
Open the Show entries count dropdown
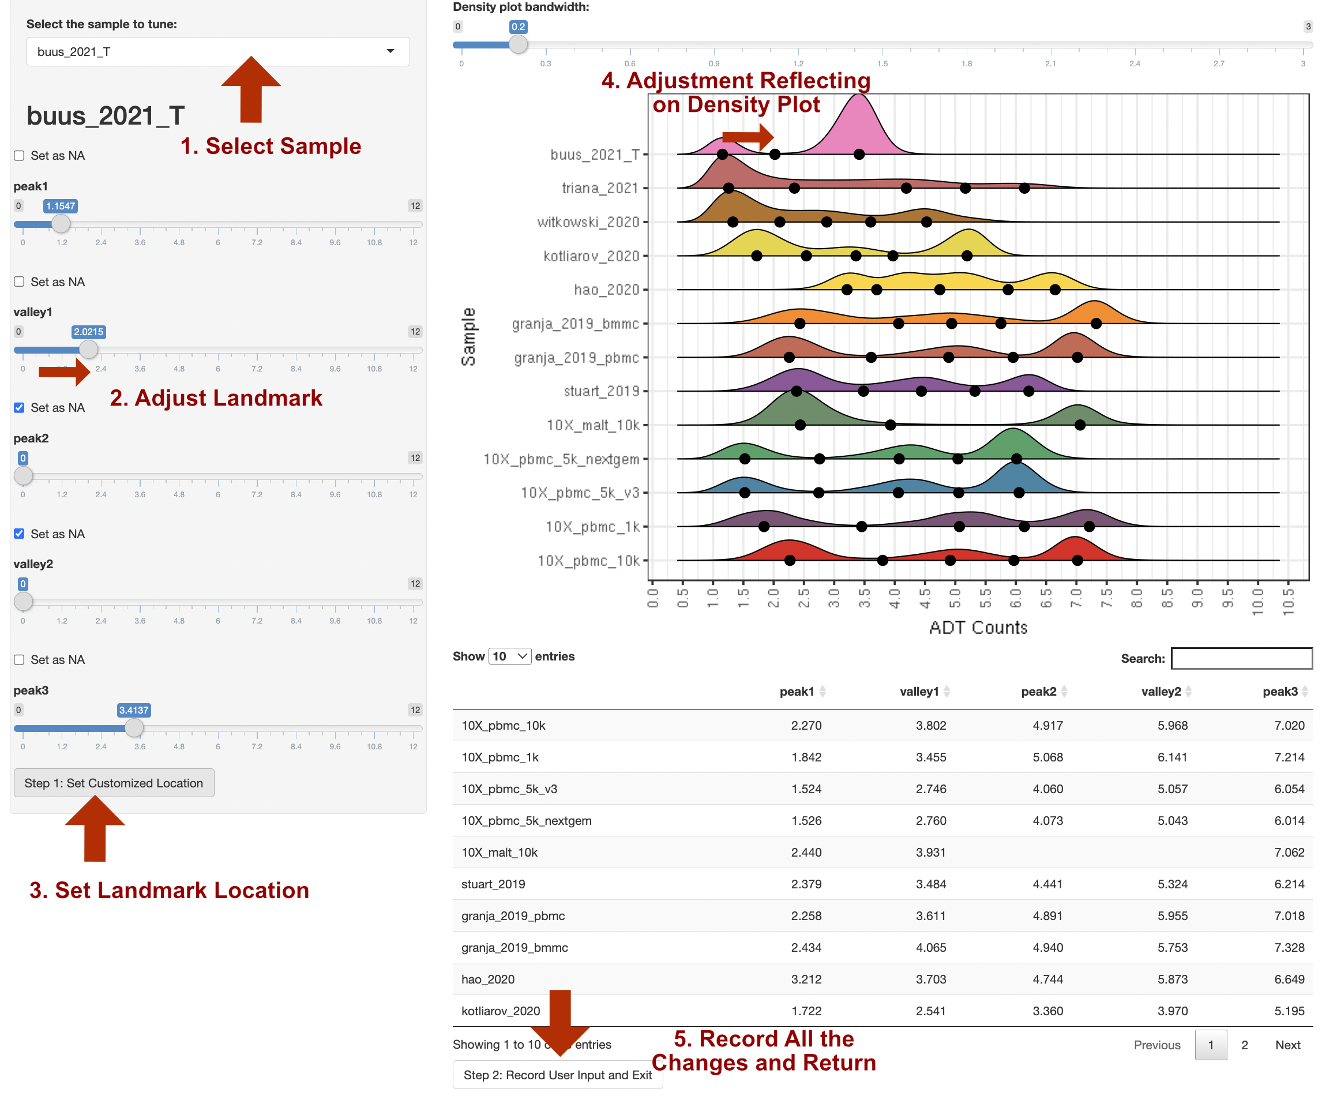pyautogui.click(x=510, y=656)
